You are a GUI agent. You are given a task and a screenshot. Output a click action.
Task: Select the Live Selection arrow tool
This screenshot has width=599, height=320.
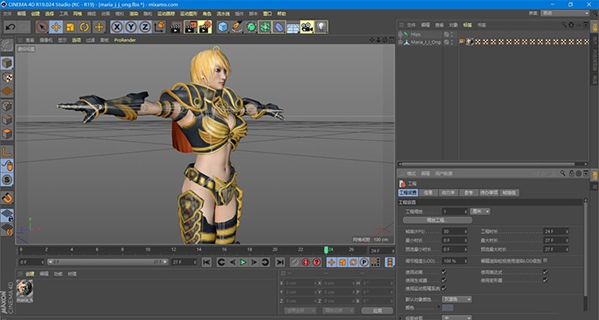point(42,27)
